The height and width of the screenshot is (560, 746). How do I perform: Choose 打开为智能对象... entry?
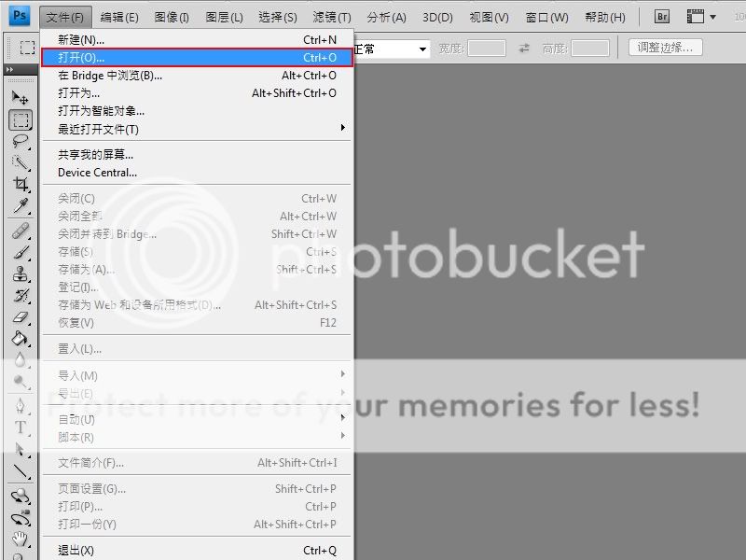pos(197,111)
